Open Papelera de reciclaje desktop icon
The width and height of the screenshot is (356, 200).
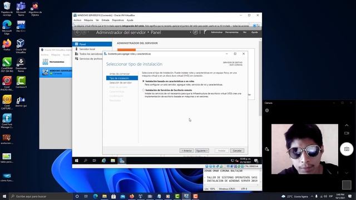[7, 9]
